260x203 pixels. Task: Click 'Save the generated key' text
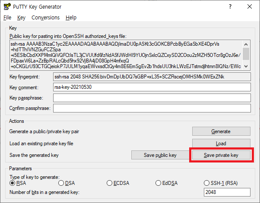[x=34, y=155]
